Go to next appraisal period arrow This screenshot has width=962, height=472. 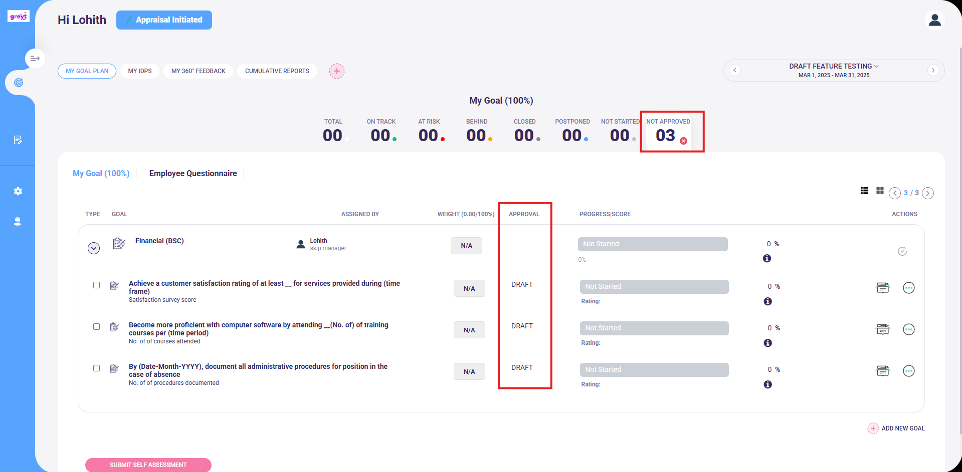pos(933,70)
